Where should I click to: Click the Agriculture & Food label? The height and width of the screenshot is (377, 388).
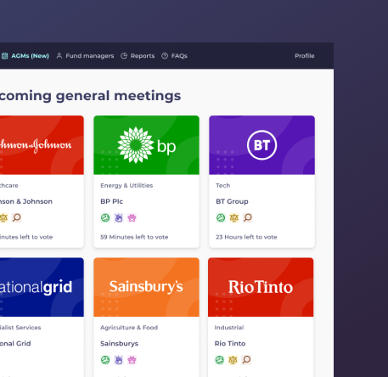[x=129, y=328]
